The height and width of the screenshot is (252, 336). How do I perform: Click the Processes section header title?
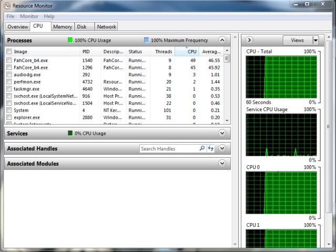(x=19, y=41)
